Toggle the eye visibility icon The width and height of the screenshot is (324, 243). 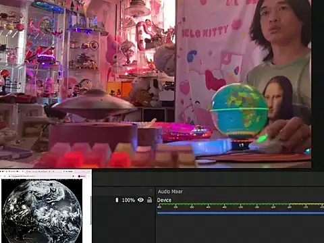[140, 200]
